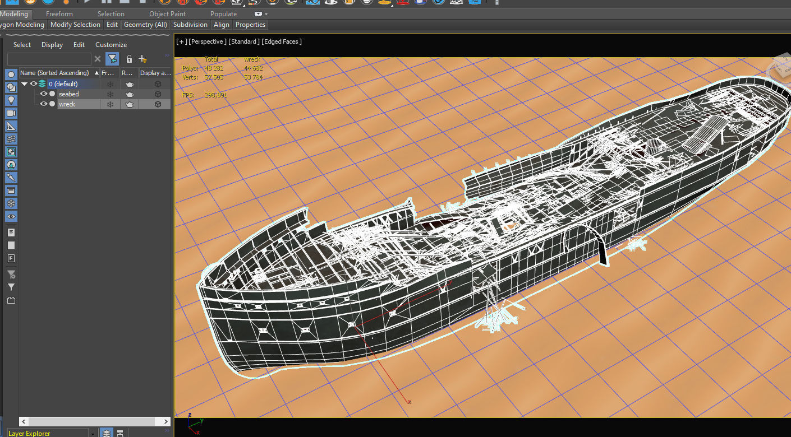Open the [+] viewport general menu
This screenshot has width=791, height=437.
pyautogui.click(x=181, y=41)
